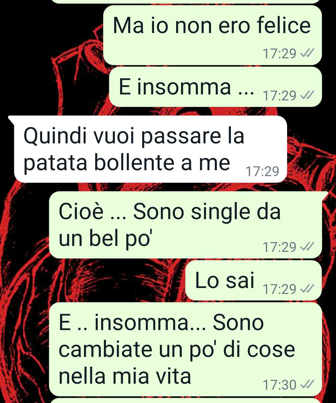Screen dimensions: 336x403
Task: Tap the 17:29 time on 'E insomma ...'
Action: tap(279, 95)
